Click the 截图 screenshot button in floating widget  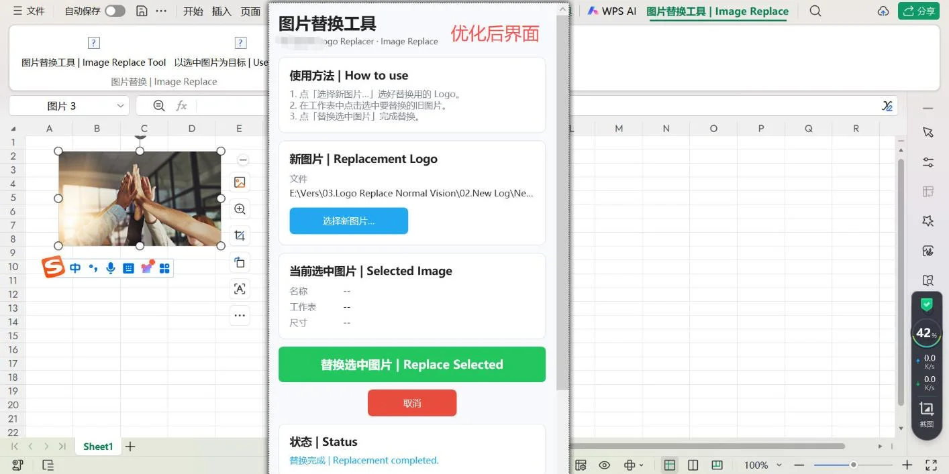point(927,414)
